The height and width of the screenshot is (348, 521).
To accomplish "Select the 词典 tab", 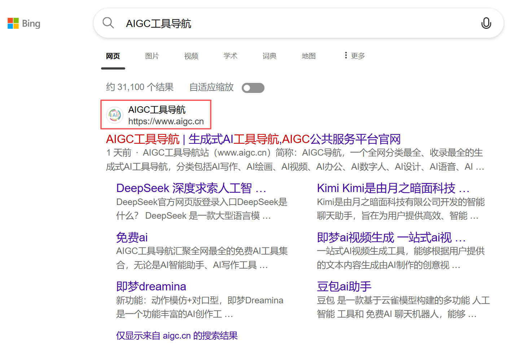I will pyautogui.click(x=270, y=56).
